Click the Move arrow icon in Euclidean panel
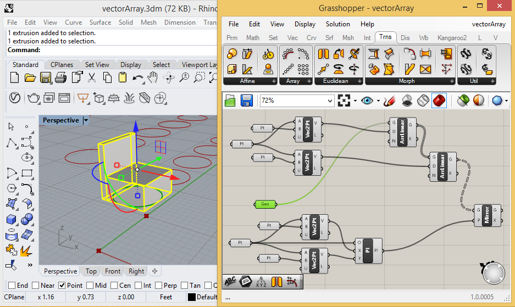Image resolution: width=515 pixels, height=307 pixels. (323, 69)
